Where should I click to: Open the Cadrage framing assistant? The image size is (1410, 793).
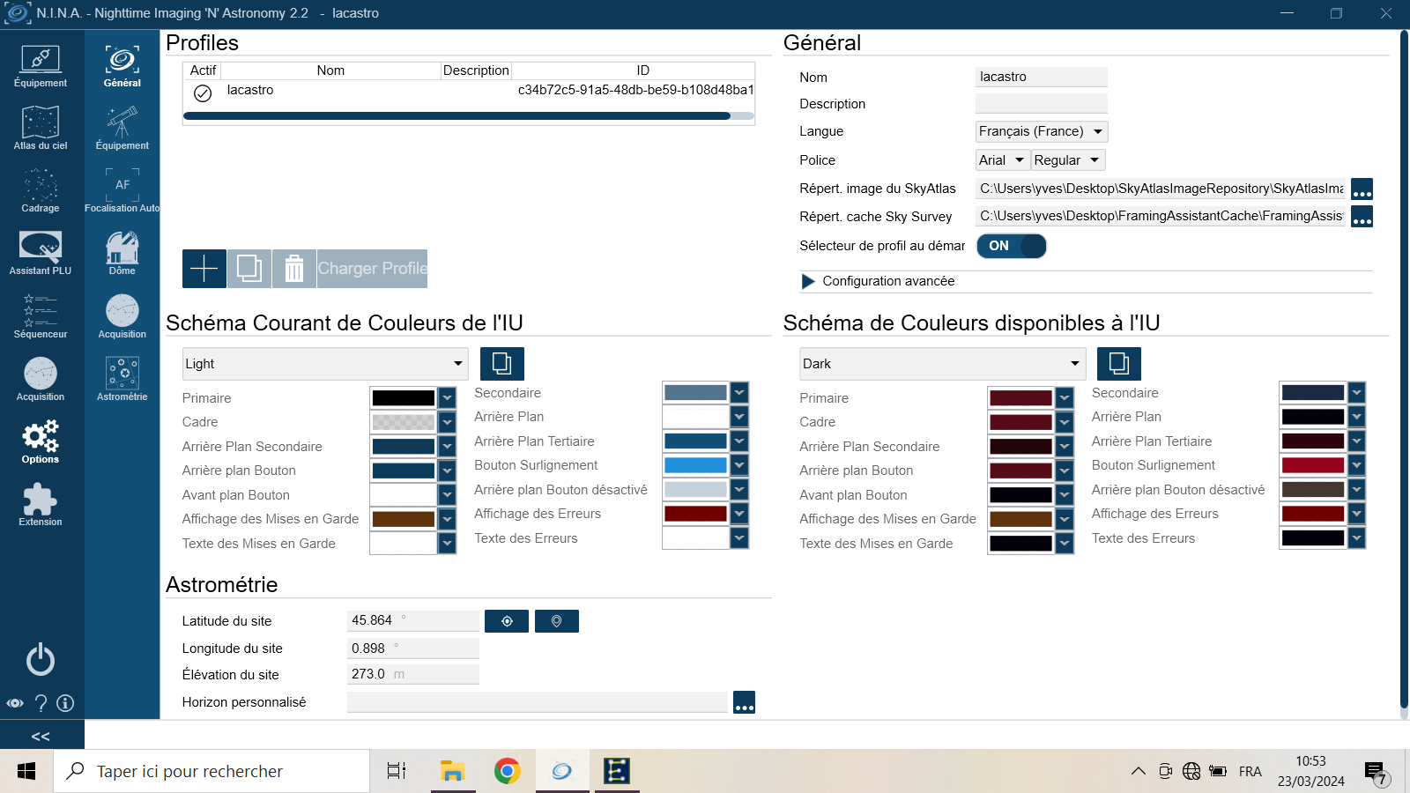41,191
